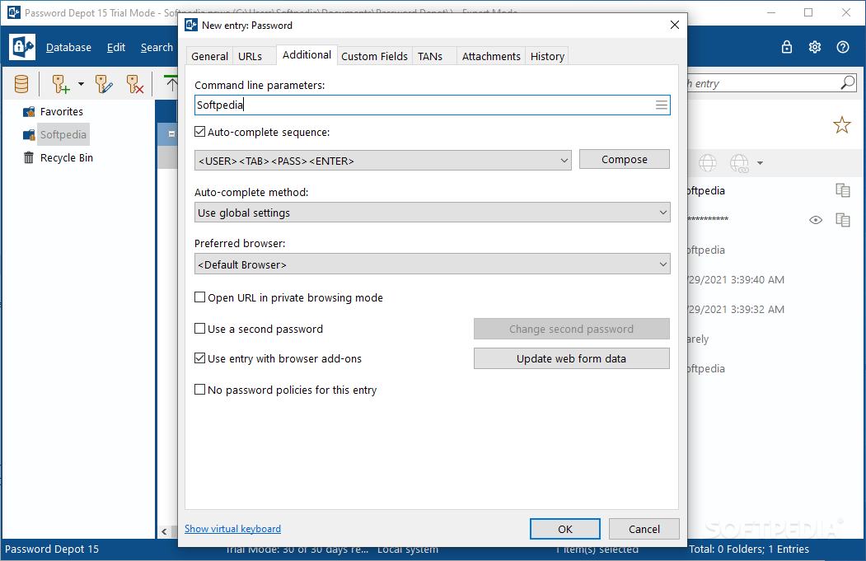The height and width of the screenshot is (561, 866).
Task: Open Preferred browser dropdown
Action: [433, 264]
